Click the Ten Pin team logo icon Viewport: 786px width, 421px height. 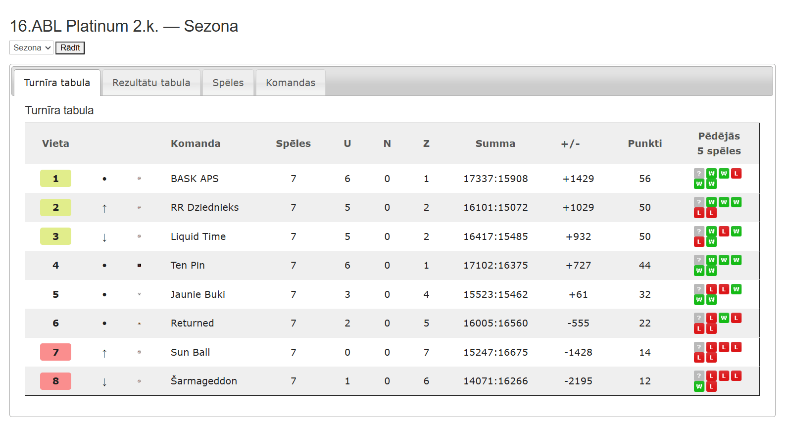click(x=139, y=266)
